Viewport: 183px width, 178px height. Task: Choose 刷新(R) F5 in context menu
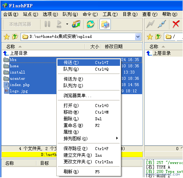[x=89, y=172]
